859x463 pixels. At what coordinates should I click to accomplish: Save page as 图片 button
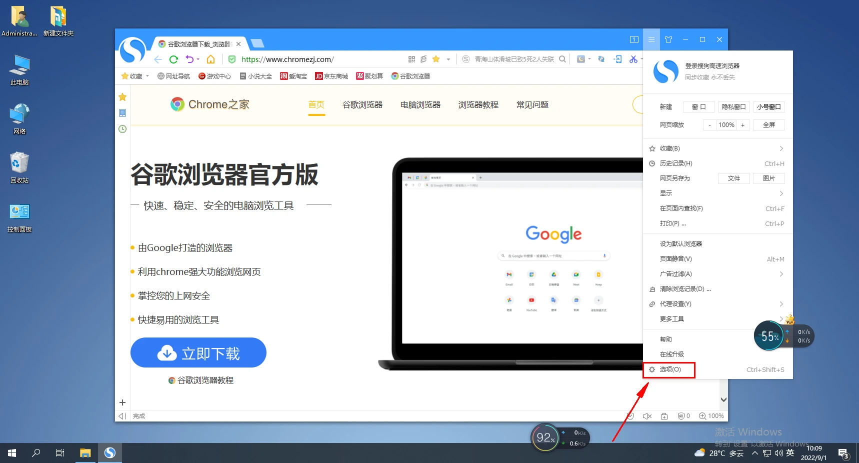pyautogui.click(x=768, y=178)
